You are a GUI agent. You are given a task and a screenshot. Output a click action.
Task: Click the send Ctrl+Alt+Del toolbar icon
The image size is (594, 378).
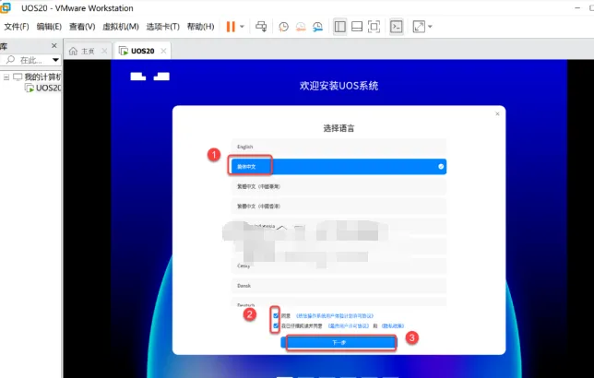coord(261,27)
